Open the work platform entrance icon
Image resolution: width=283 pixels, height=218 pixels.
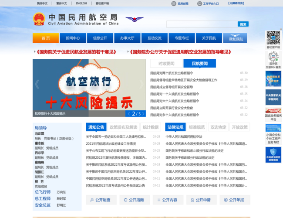click(x=199, y=3)
